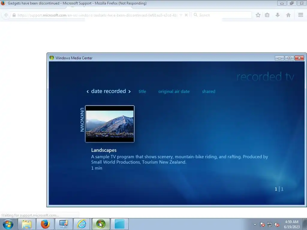Viewport: 307px width, 230px height.
Task: Close the Windows Media Center window
Action: (300, 58)
